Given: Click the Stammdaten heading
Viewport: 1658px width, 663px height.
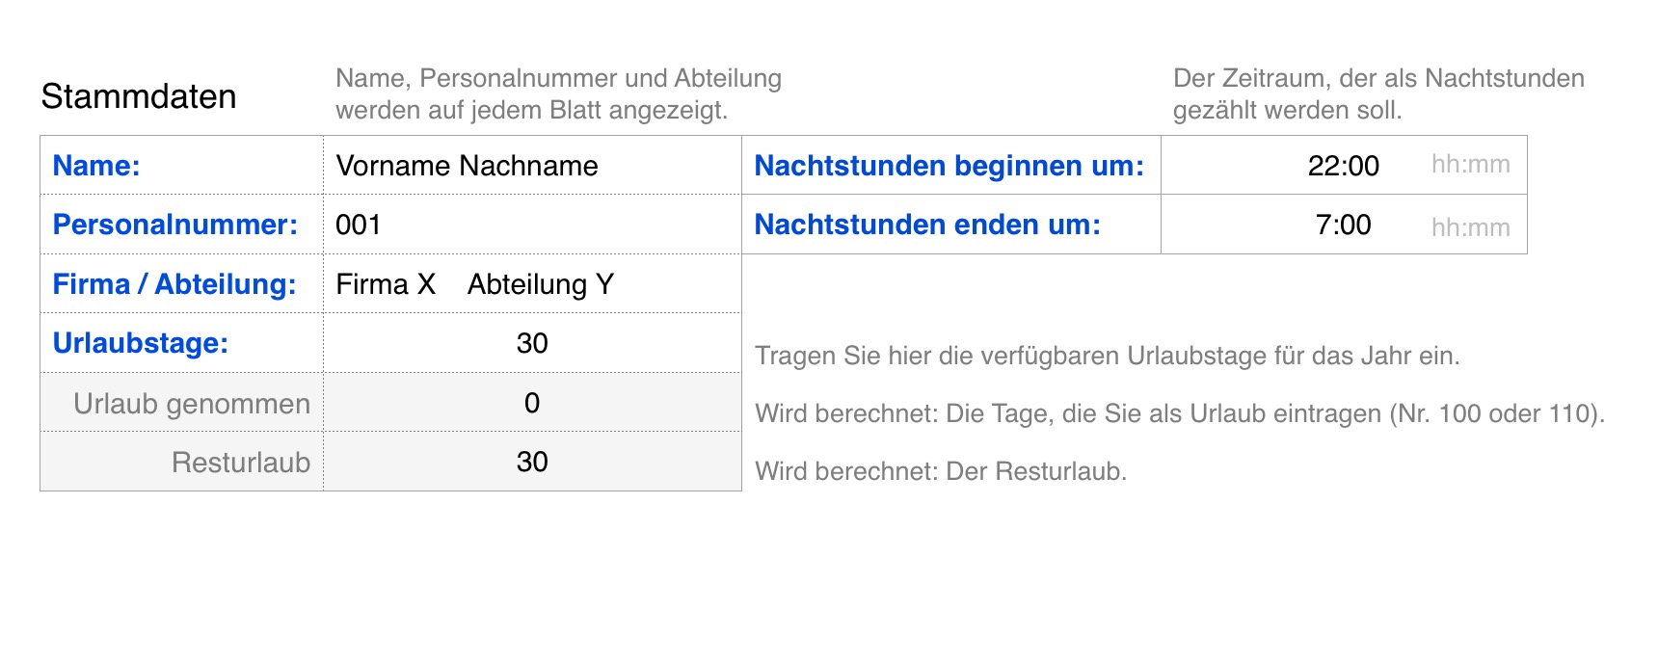Looking at the screenshot, I should click(x=139, y=96).
